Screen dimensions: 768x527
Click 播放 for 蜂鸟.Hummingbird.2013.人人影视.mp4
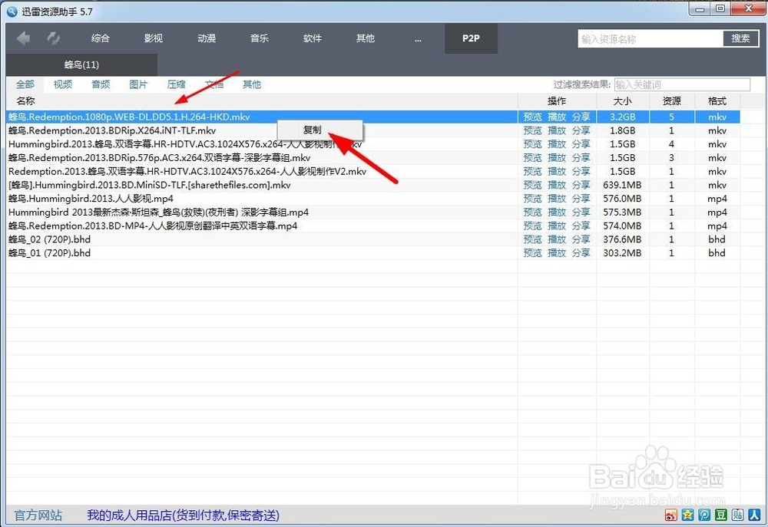(557, 199)
